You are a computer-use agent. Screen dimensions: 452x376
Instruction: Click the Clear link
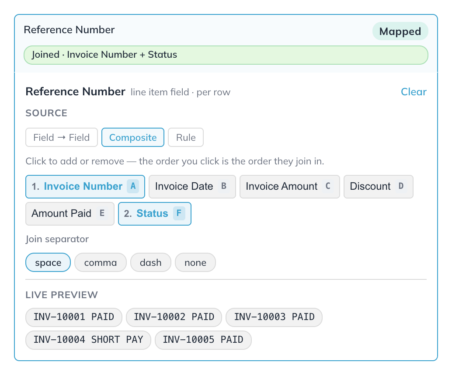click(x=414, y=92)
